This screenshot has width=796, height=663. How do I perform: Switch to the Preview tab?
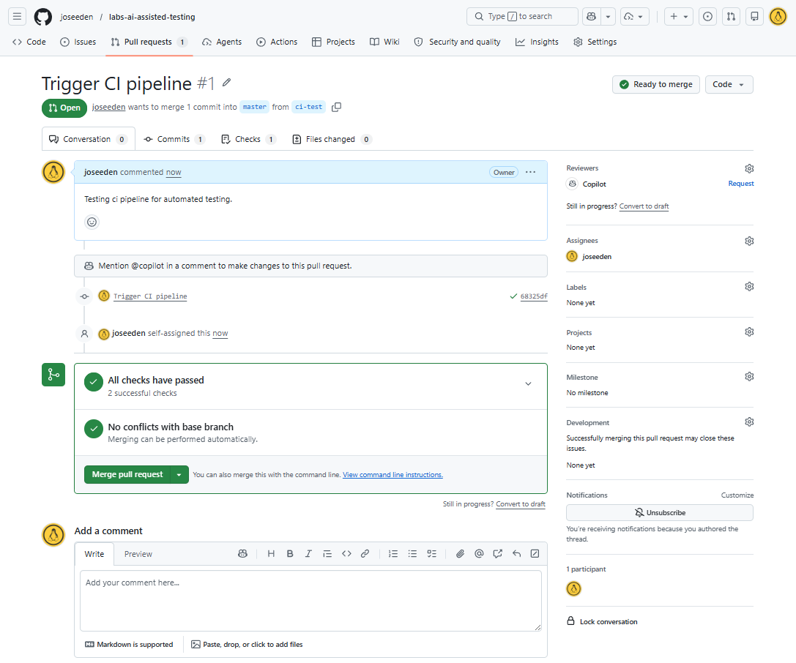pos(138,554)
